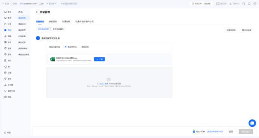This screenshot has width=259, height=138.
Task: Click the cube icon below 首页 in sidebar
Action: point(6,18)
